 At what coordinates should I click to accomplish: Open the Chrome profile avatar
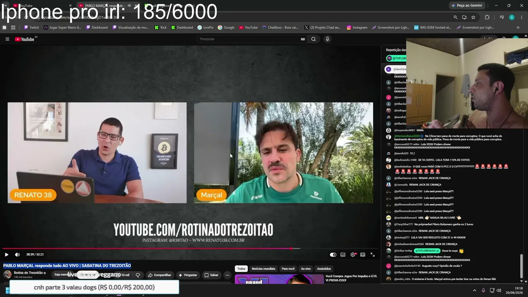click(x=511, y=17)
